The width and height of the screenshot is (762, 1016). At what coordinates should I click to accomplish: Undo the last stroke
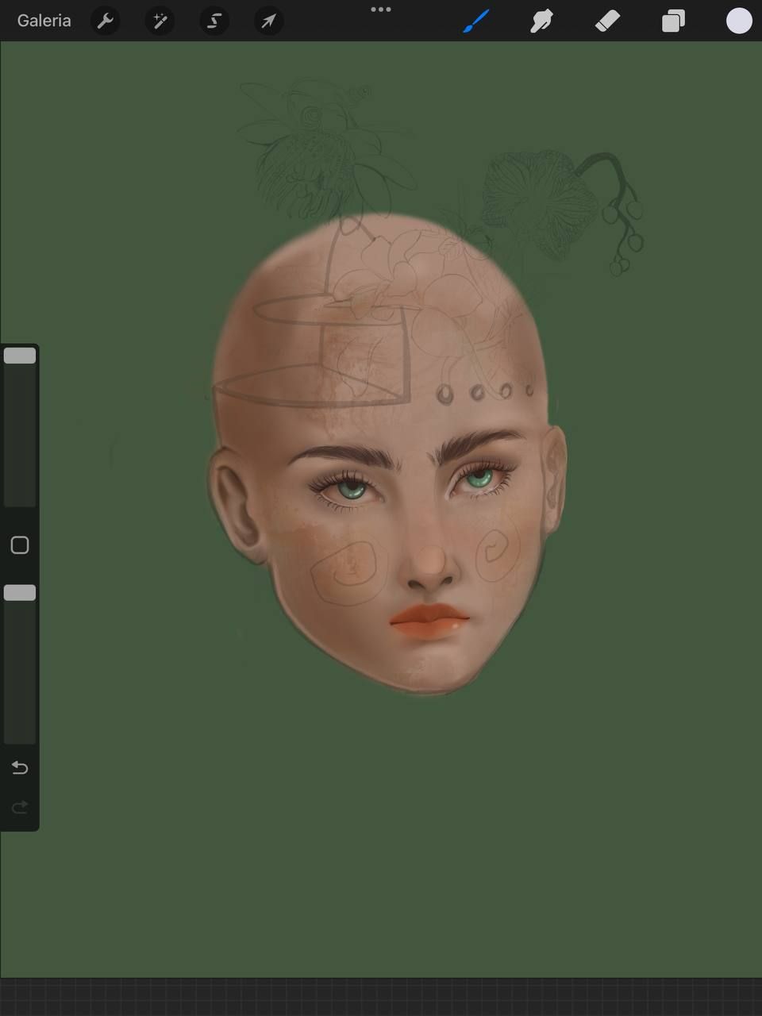20,768
